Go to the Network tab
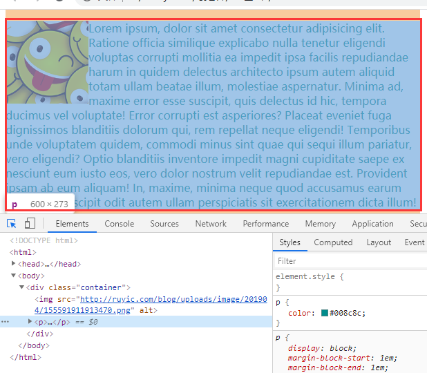Viewport: 427px width, 373px height. pyautogui.click(x=211, y=224)
